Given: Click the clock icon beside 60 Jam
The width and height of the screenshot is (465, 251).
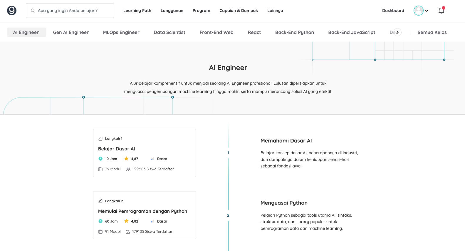Looking at the screenshot, I should pyautogui.click(x=100, y=221).
